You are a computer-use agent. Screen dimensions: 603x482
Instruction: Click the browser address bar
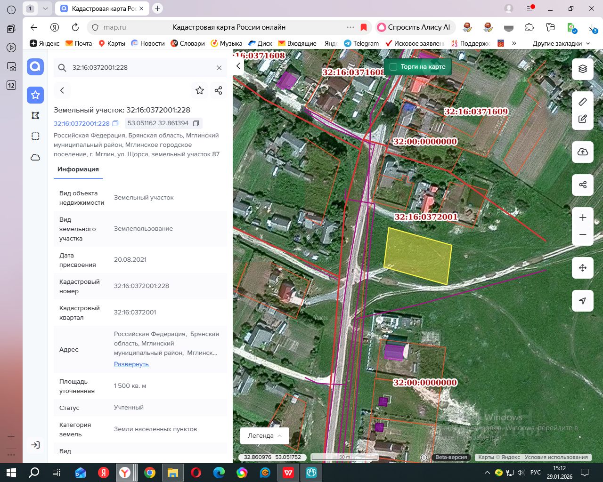tap(228, 27)
